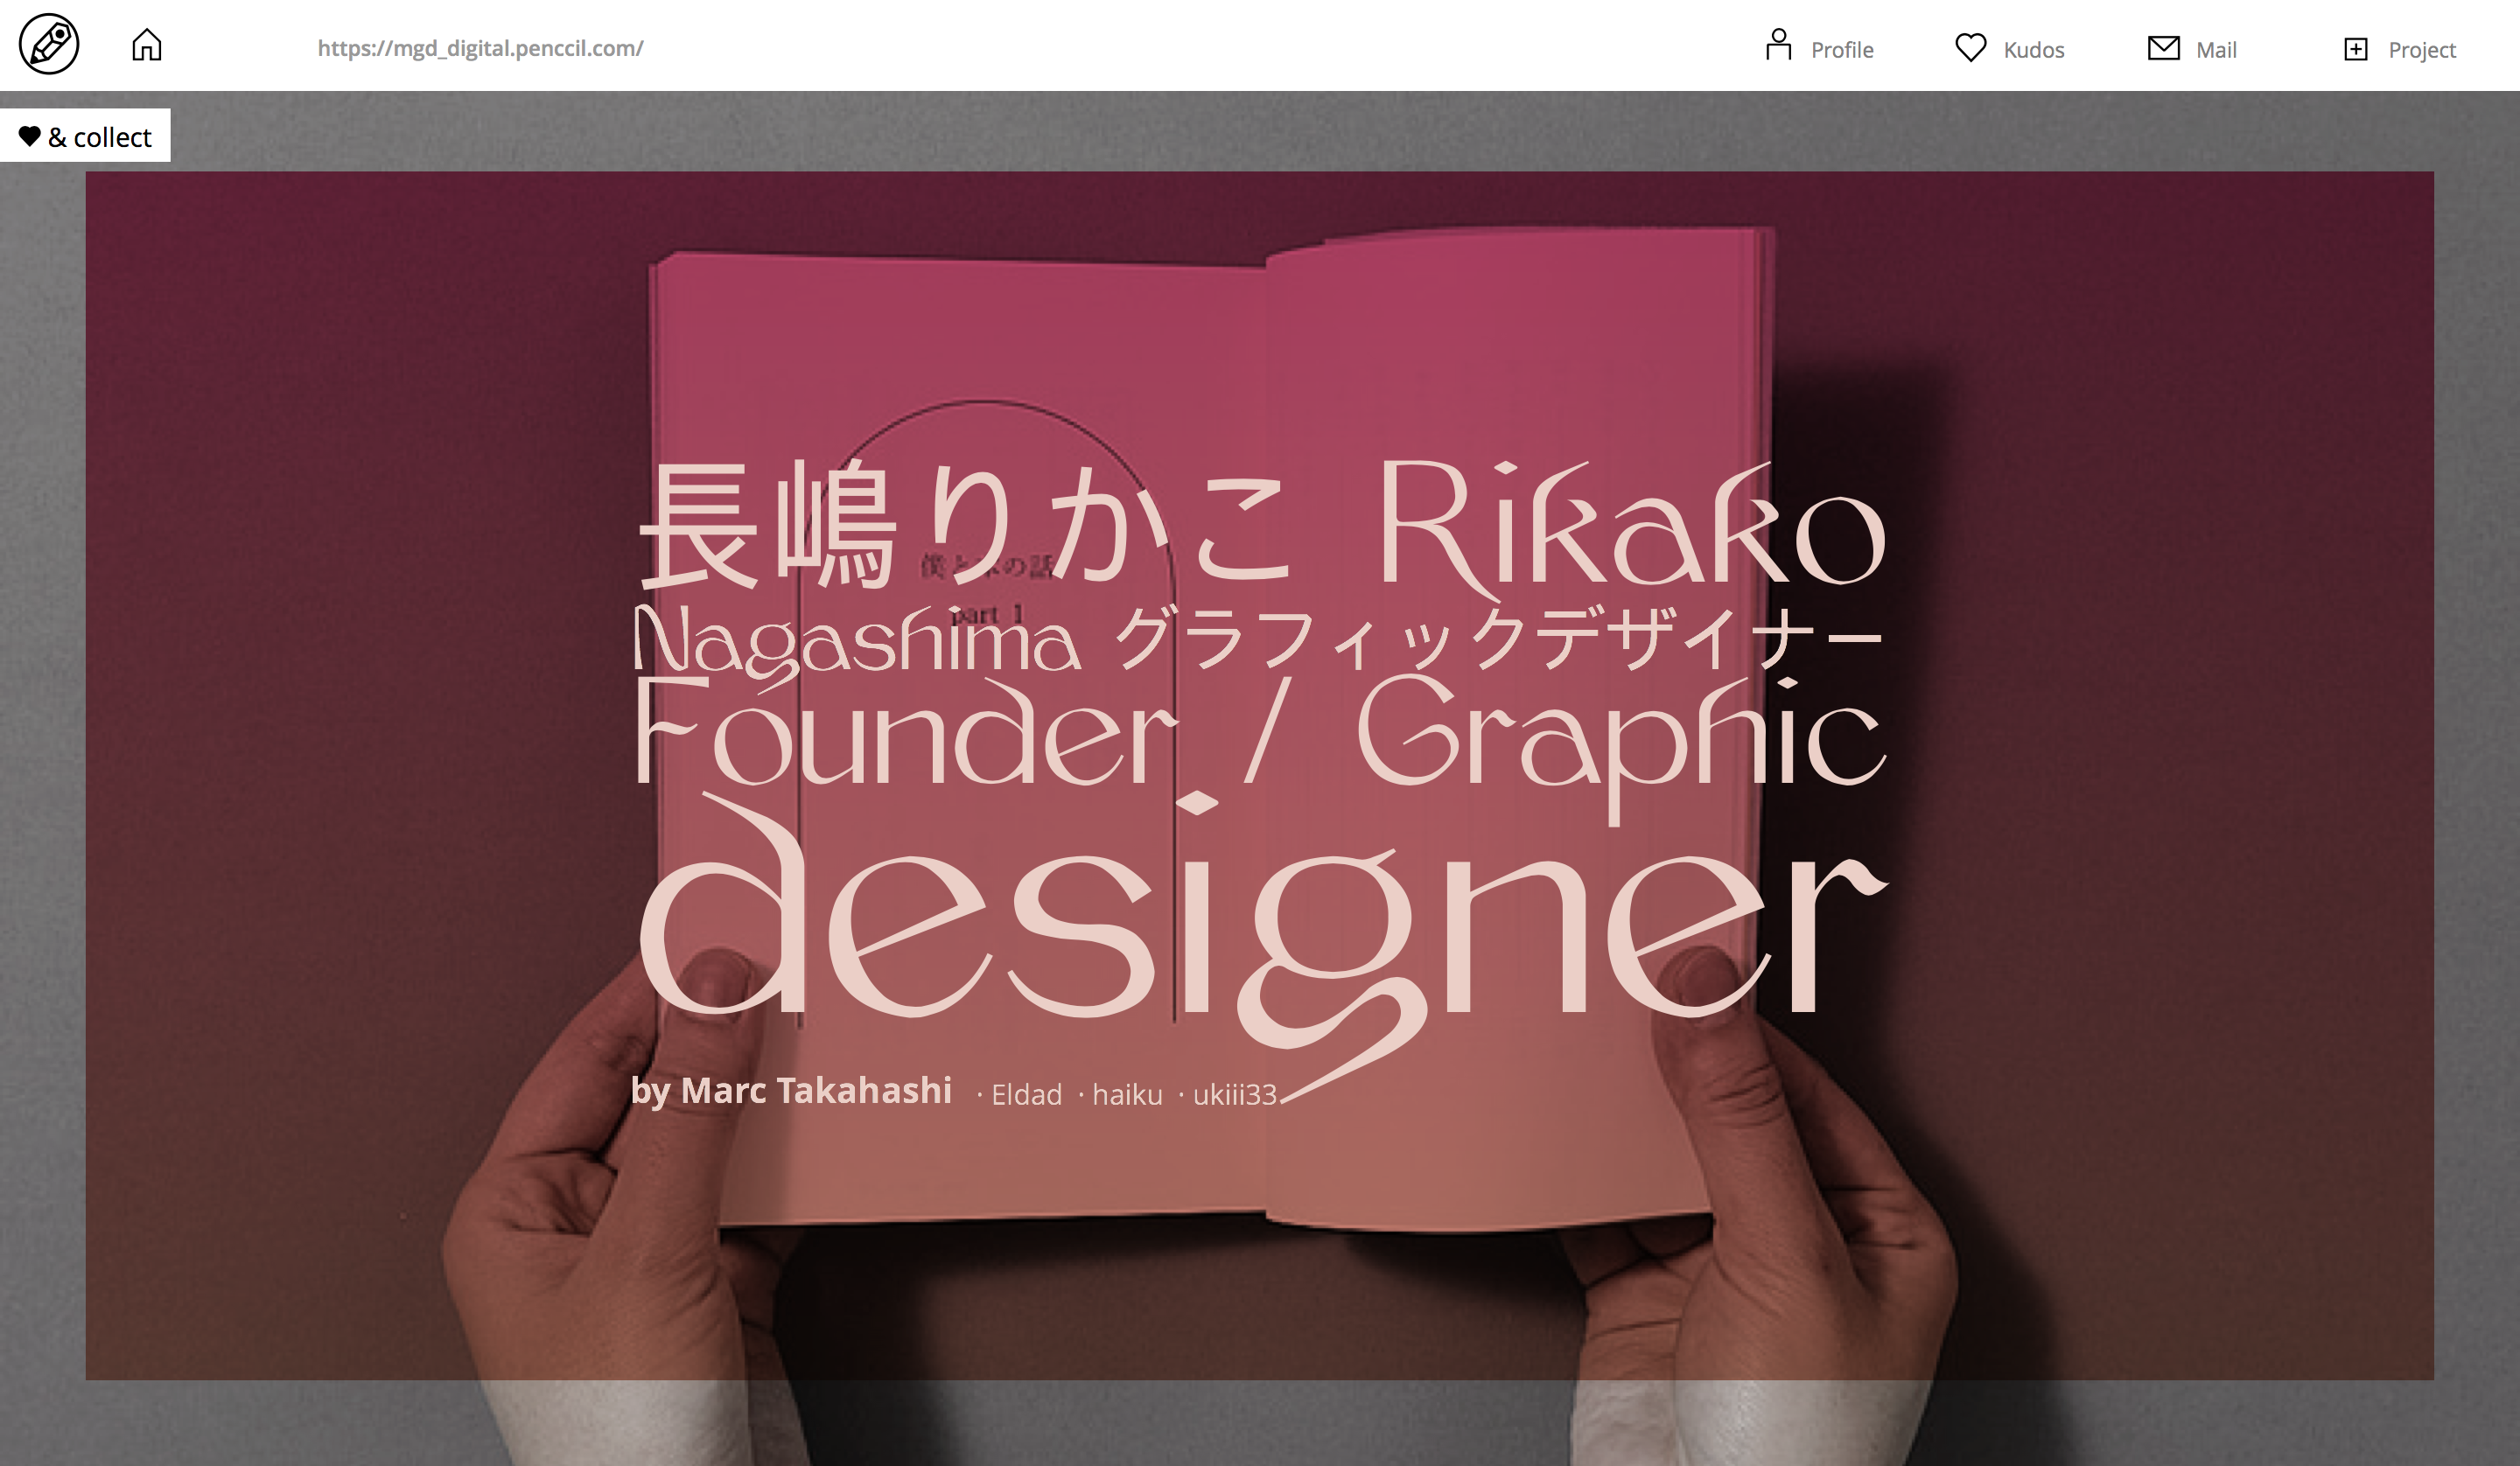The width and height of the screenshot is (2520, 1466).
Task: Click the Project plus-box icon
Action: point(2356,49)
